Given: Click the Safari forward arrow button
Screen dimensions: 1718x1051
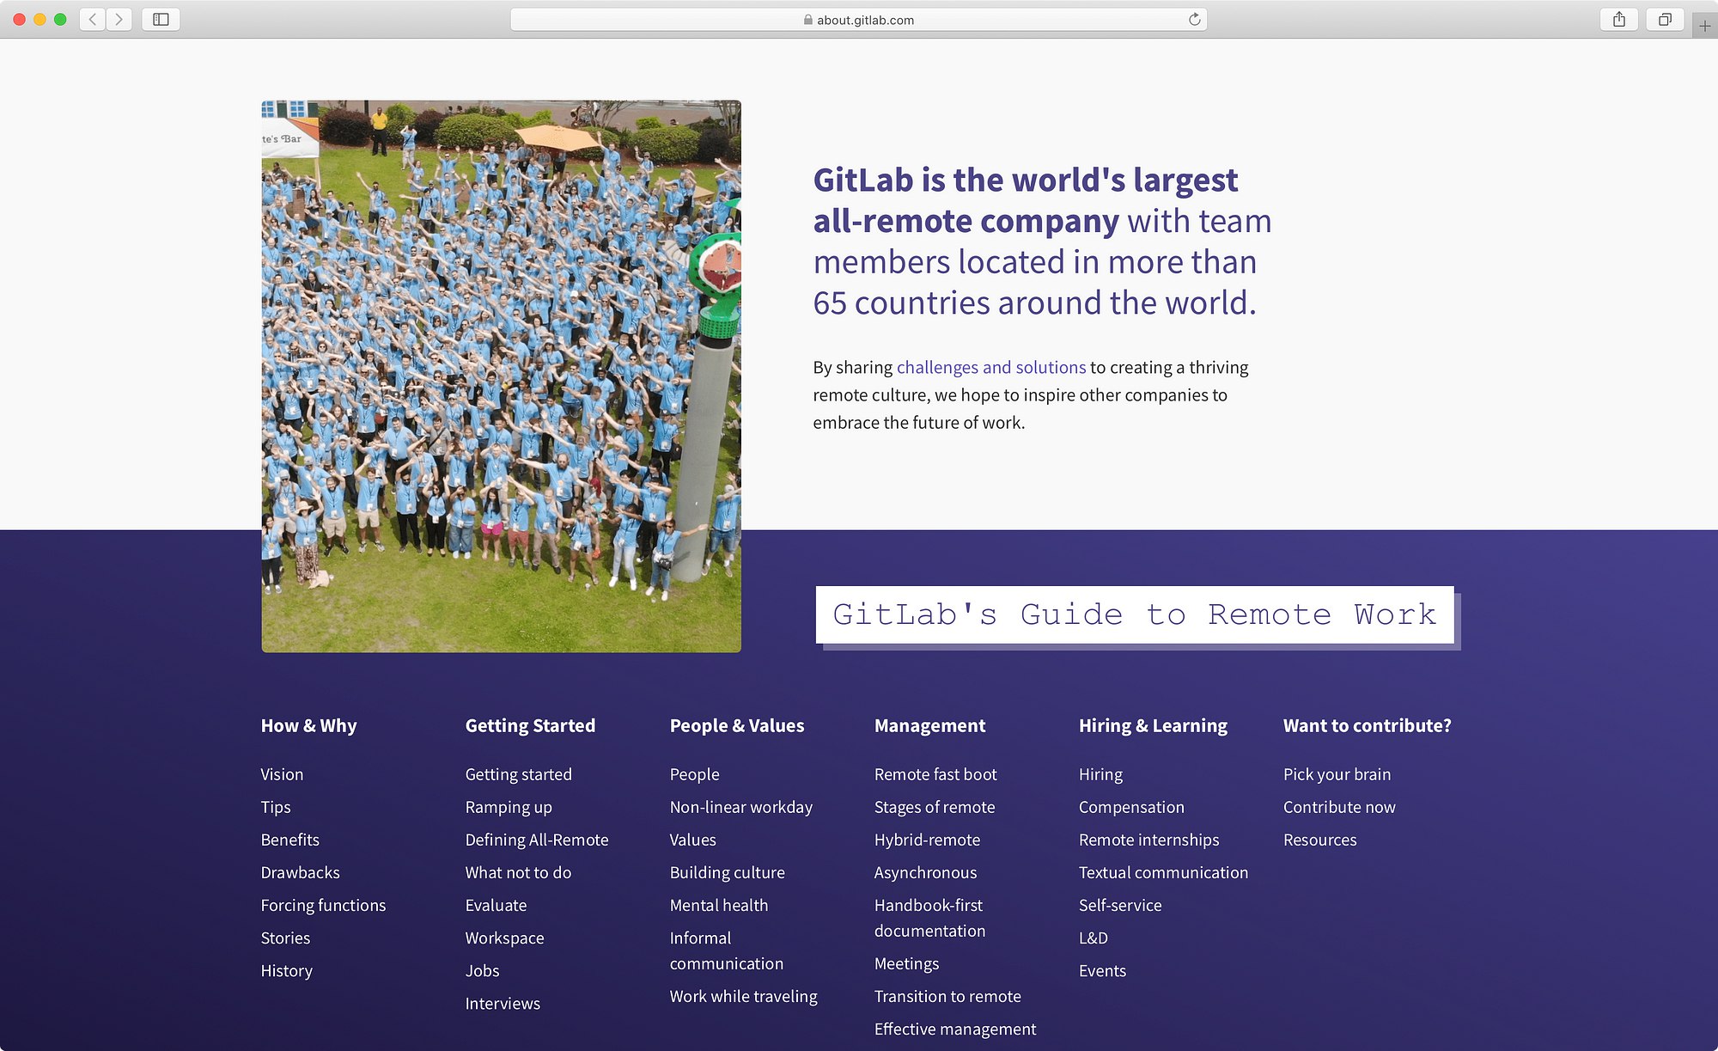Looking at the screenshot, I should [119, 19].
